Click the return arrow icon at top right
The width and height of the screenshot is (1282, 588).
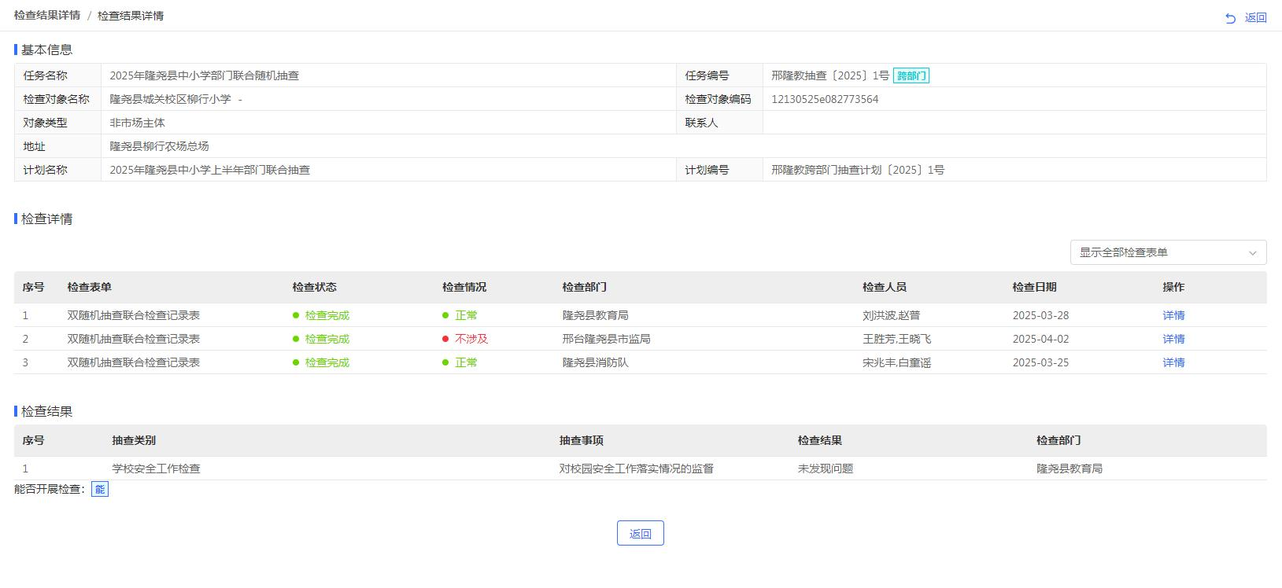[1230, 18]
